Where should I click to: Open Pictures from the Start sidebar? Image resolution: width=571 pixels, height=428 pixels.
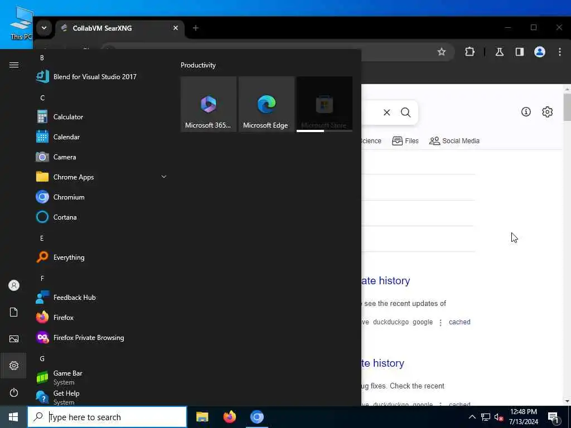tap(14, 339)
